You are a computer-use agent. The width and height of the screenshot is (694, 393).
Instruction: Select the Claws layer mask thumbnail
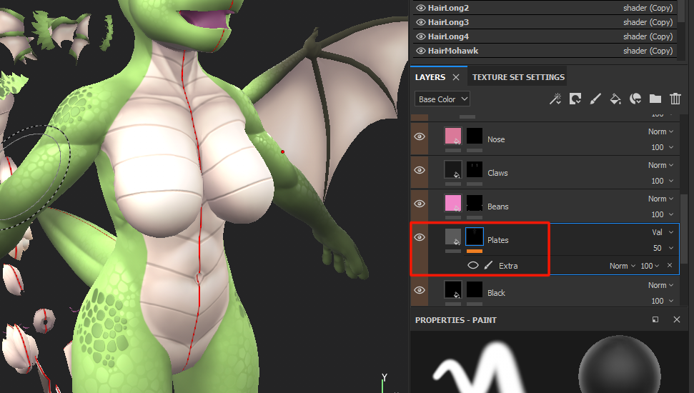click(475, 169)
